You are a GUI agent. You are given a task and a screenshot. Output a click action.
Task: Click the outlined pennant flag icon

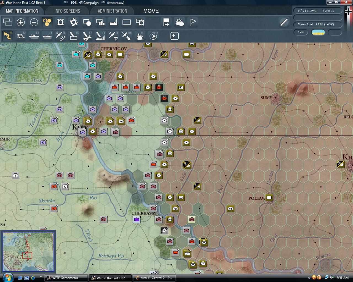193,22
